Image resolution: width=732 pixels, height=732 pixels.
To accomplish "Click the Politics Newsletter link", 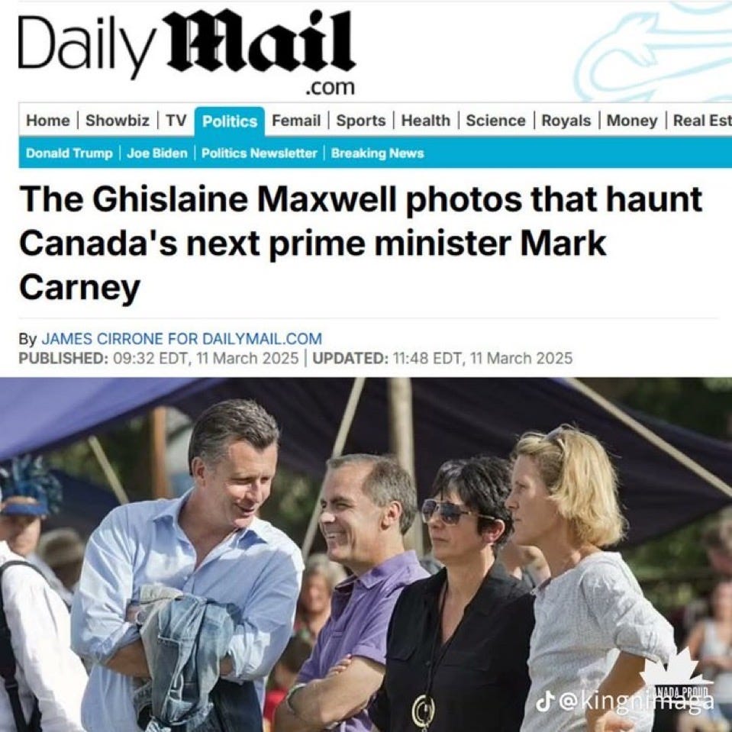I will pos(259,153).
